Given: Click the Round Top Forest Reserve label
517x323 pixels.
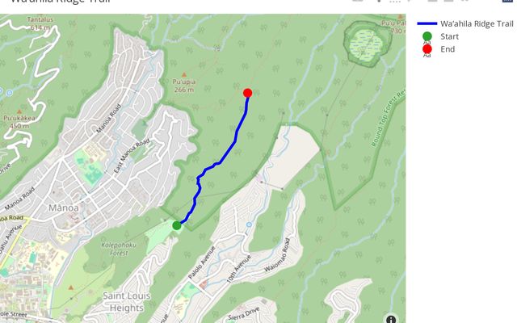Looking at the screenshot, I should coord(388,119).
